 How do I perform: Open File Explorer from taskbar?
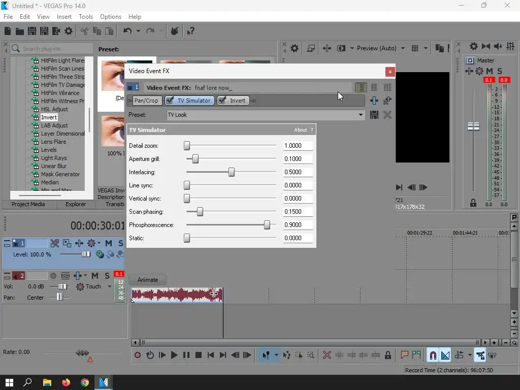click(47, 382)
